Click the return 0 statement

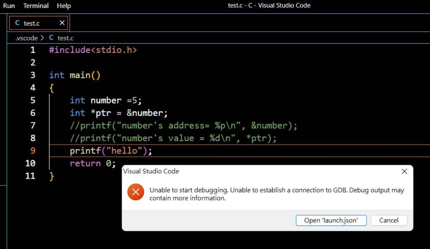tap(92, 163)
